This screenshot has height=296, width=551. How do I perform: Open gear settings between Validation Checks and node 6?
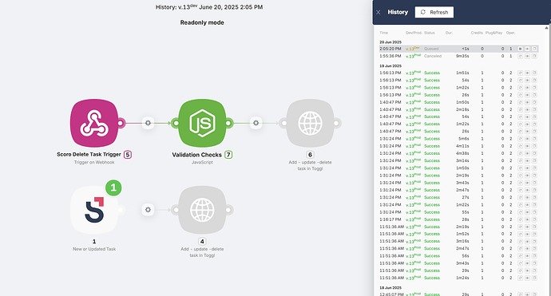pyautogui.click(x=256, y=123)
